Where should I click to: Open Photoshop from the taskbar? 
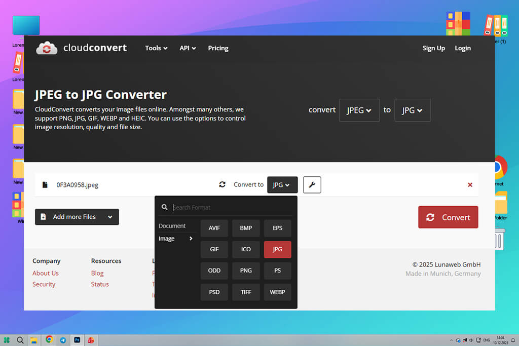(x=77, y=340)
